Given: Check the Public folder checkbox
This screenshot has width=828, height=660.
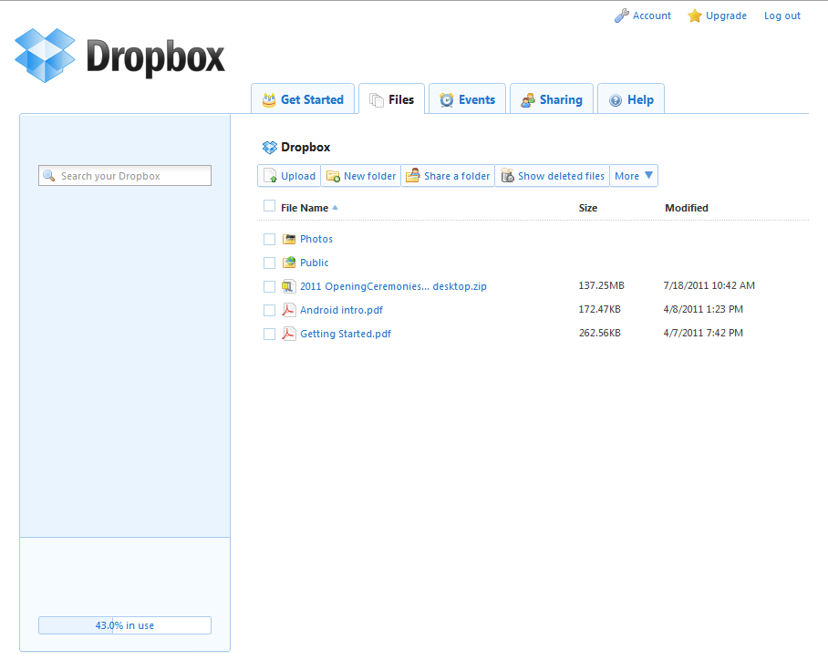Looking at the screenshot, I should [269, 263].
